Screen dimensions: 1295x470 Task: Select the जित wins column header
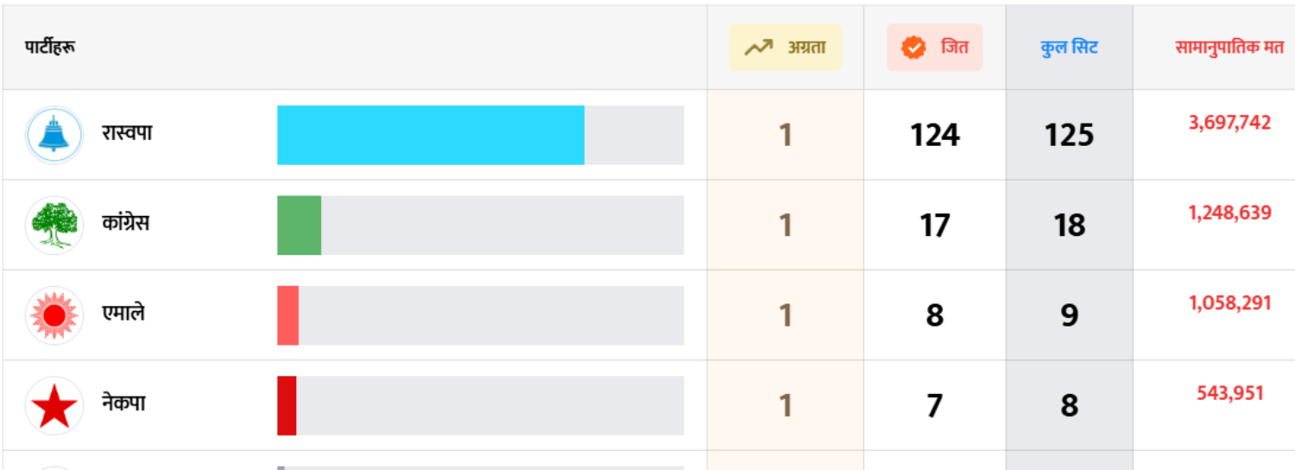pos(954,48)
